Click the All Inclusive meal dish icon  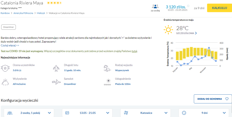point(5,82)
